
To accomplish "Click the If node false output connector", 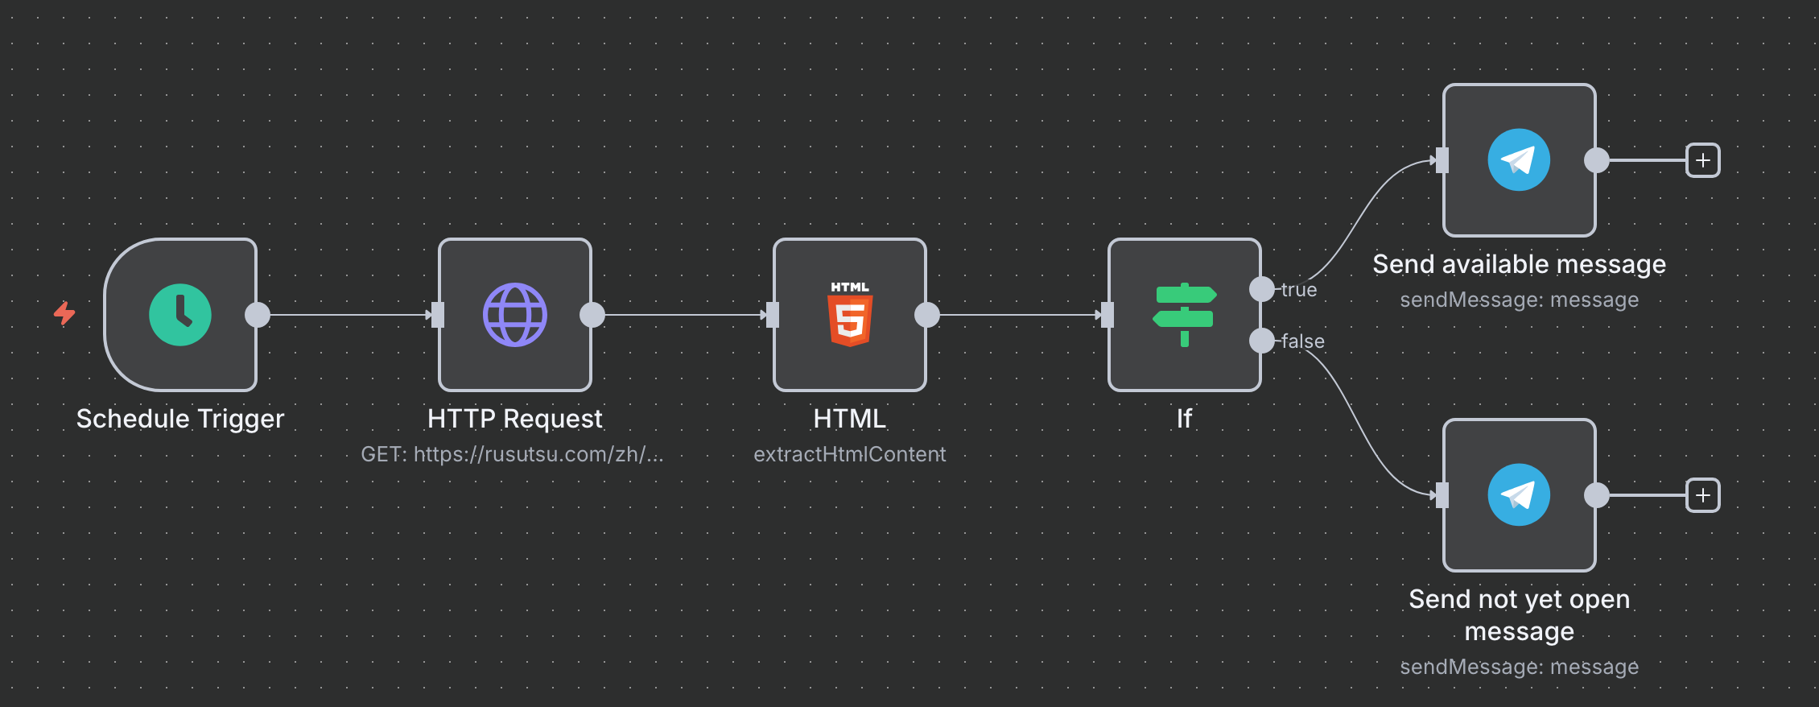I will click(x=1261, y=341).
